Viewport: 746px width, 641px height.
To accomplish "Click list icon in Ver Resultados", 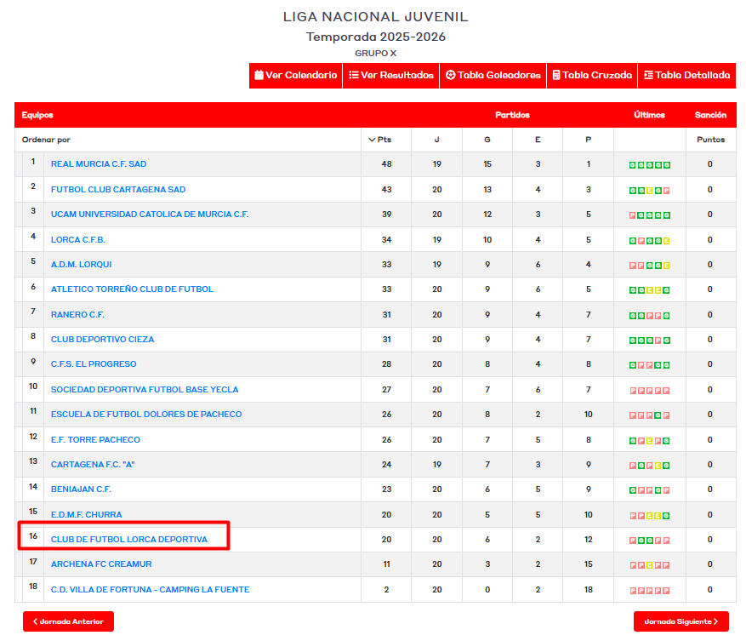I will click(x=354, y=75).
